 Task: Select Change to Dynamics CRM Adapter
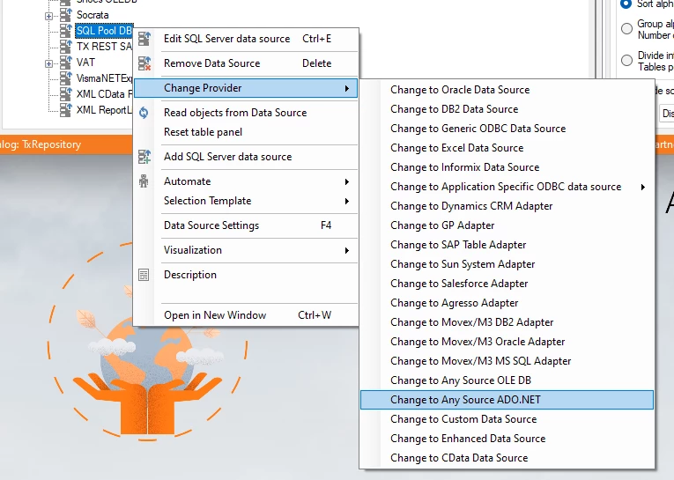click(507, 206)
